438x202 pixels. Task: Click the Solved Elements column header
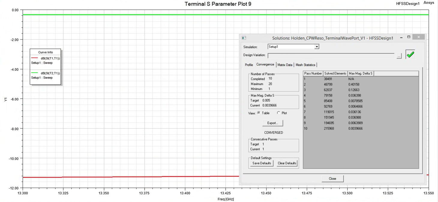[335, 73]
